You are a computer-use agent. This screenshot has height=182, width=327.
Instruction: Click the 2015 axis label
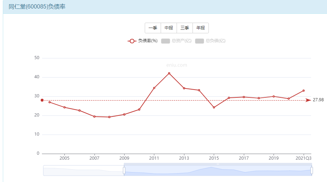coord(214,158)
